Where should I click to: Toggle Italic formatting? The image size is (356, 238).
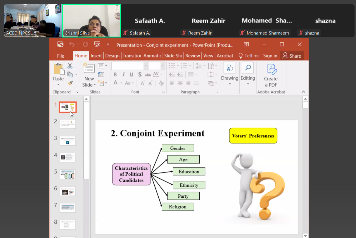click(123, 74)
